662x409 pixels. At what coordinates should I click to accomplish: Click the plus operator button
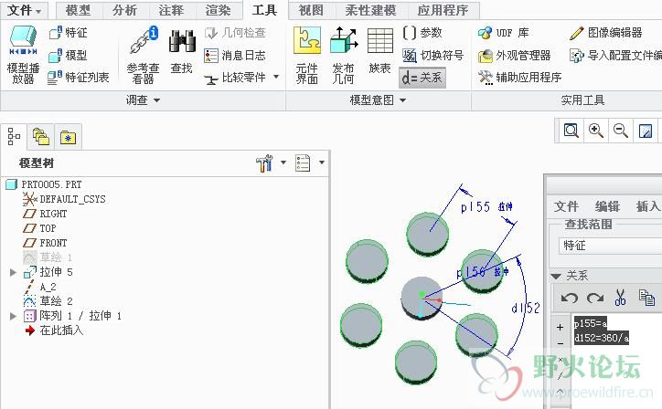click(x=561, y=327)
